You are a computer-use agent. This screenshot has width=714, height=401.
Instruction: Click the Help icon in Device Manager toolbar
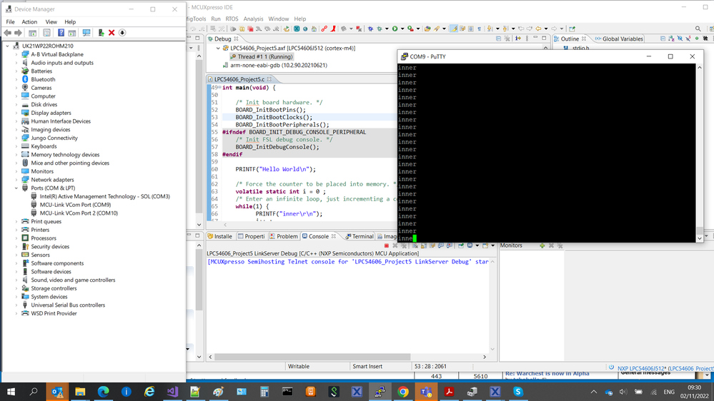pyautogui.click(x=61, y=33)
